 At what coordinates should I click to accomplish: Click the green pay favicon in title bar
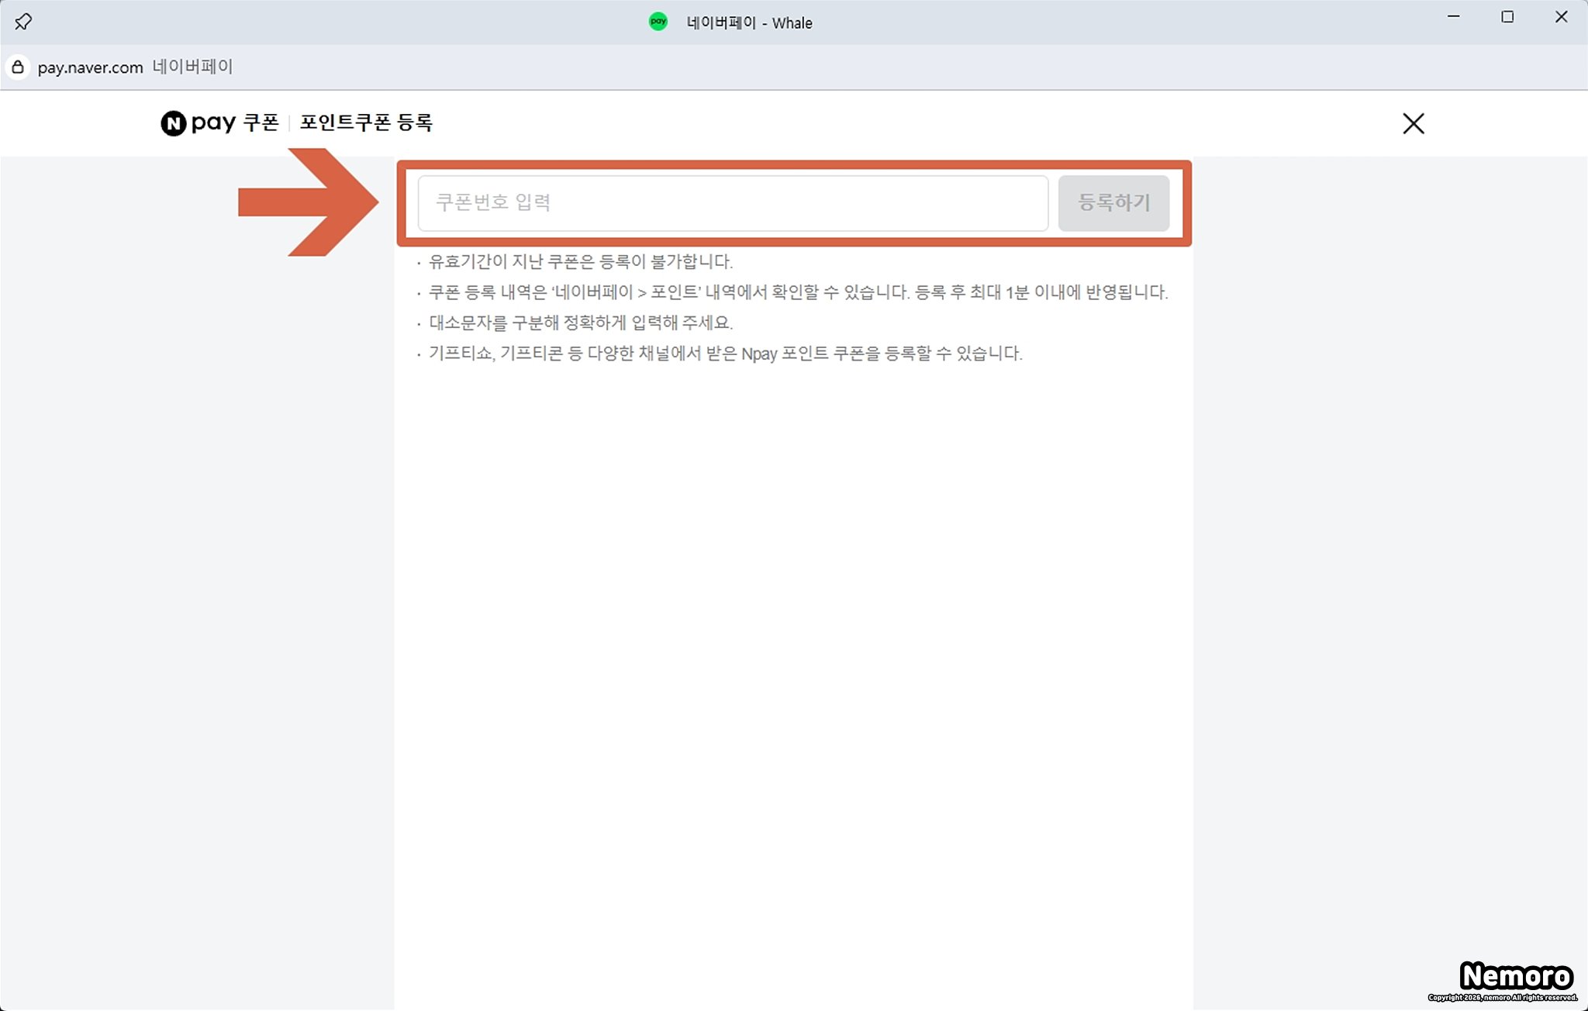tap(658, 22)
